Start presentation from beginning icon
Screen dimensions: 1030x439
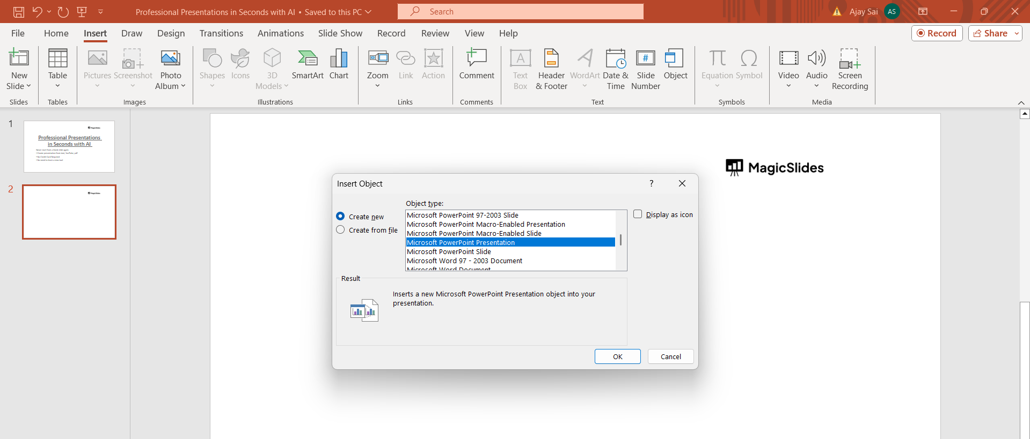[x=82, y=11]
